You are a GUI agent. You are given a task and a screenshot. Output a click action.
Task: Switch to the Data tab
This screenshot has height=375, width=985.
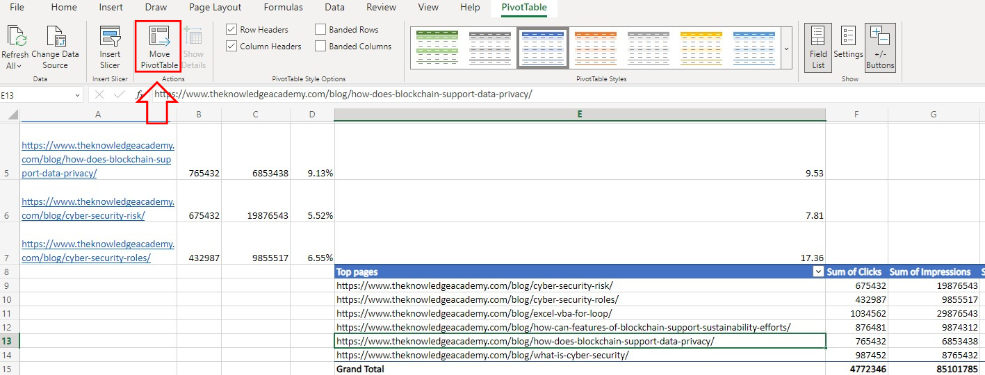[x=334, y=7]
